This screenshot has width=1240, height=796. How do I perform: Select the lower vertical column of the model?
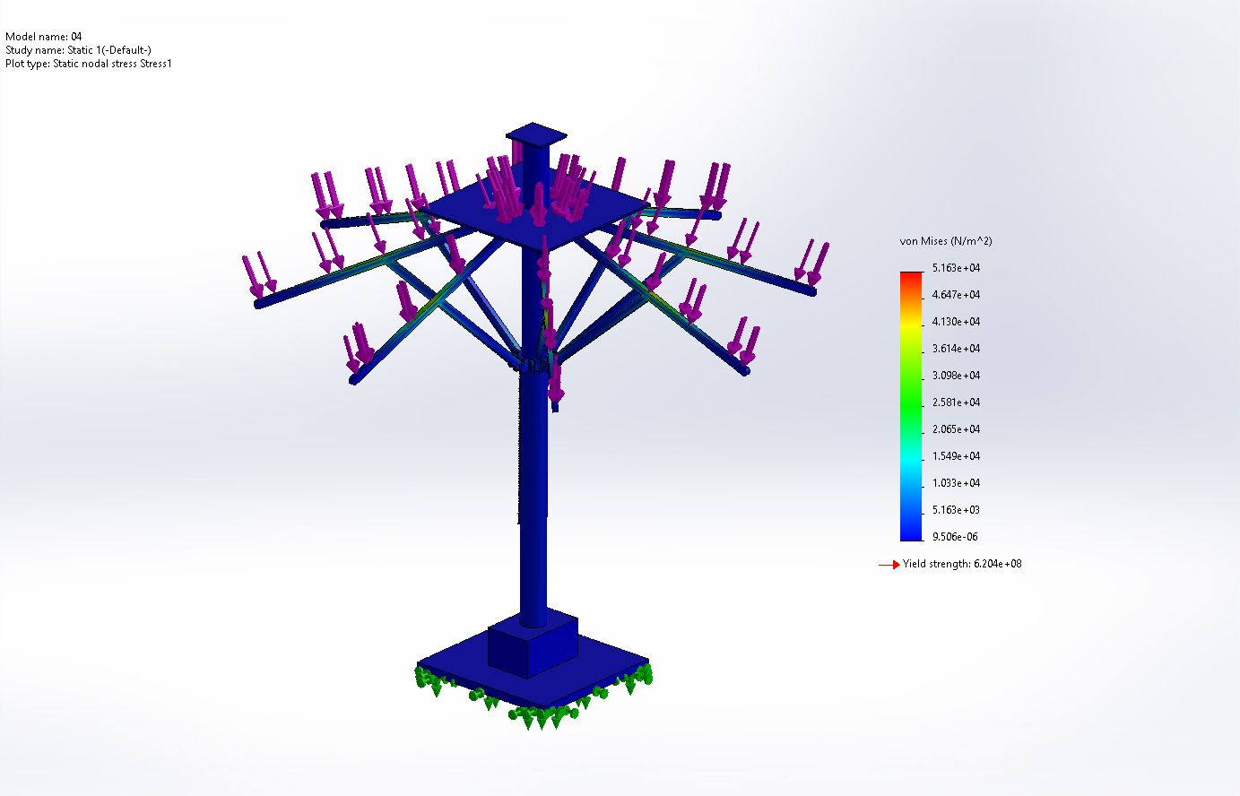click(533, 497)
